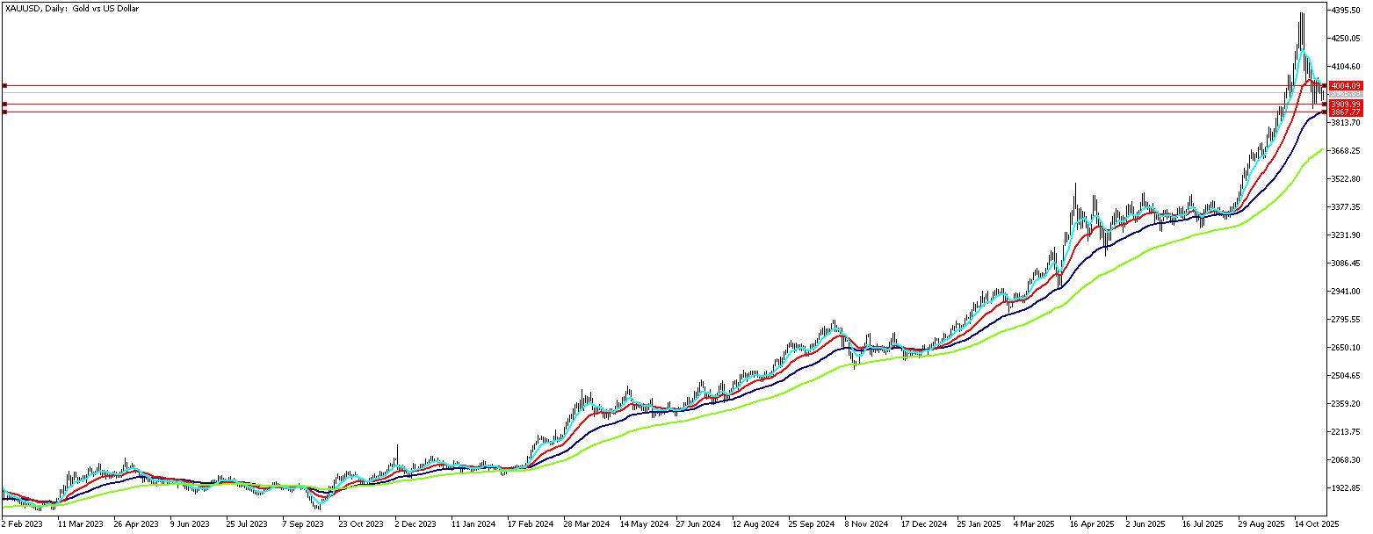
Task: Click the 16 Apr 2025 date label
Action: click(1092, 523)
